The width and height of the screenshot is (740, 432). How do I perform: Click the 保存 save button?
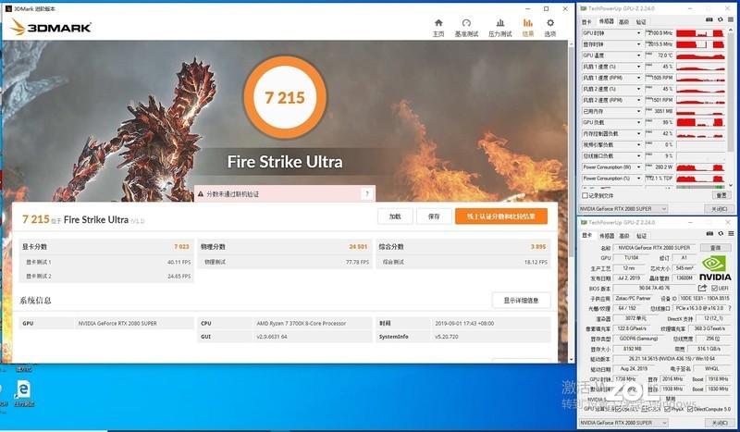[x=434, y=216]
